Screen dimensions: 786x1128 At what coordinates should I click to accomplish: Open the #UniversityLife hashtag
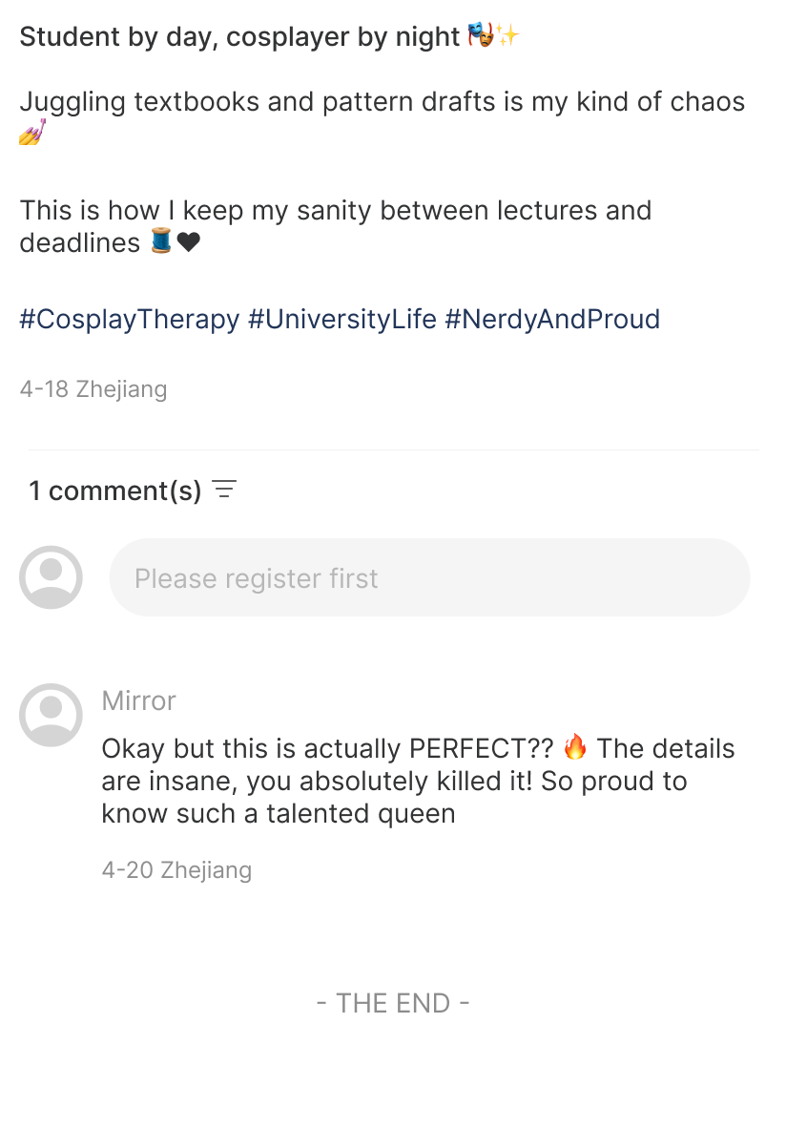tap(341, 319)
